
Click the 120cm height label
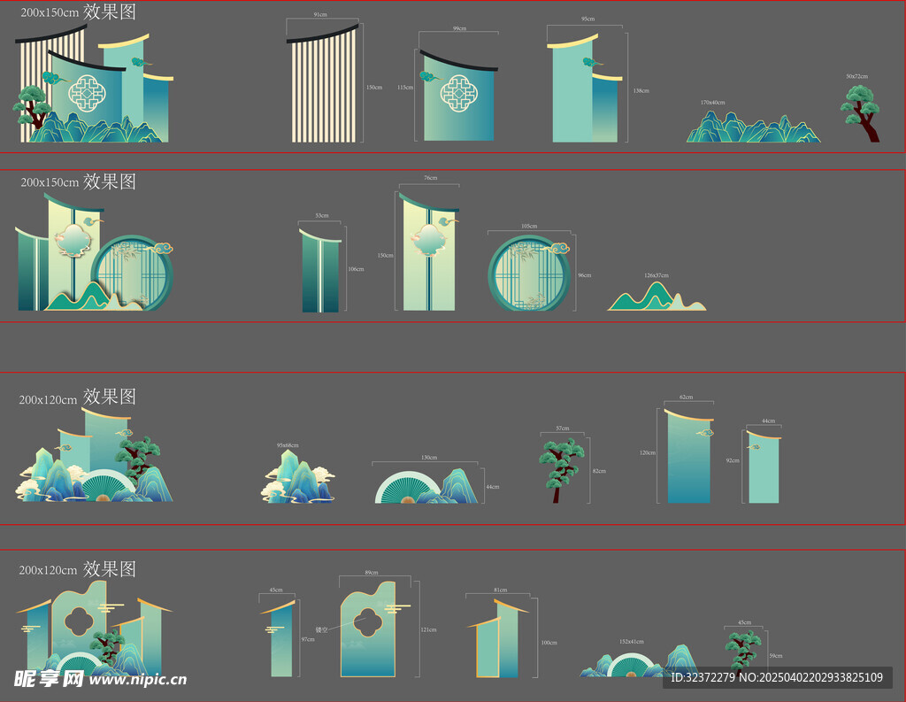tap(648, 452)
